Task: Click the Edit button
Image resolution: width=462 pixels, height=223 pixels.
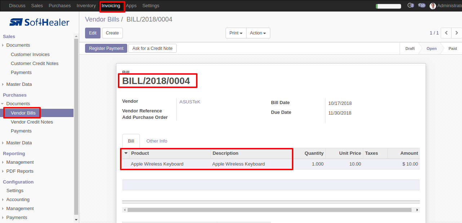Action: pos(93,33)
